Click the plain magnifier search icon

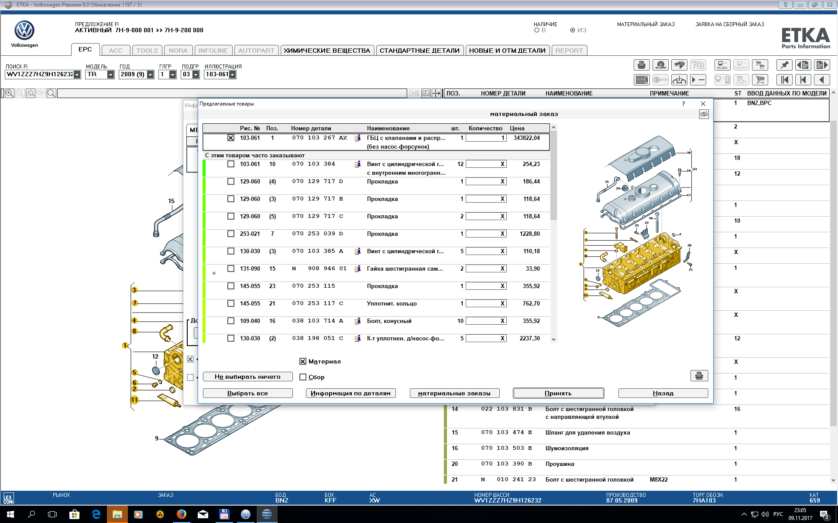52,93
